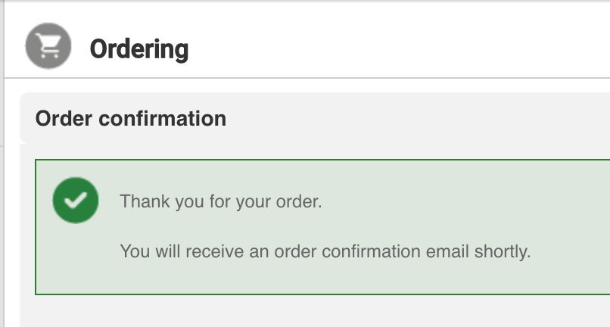610x327 pixels.
Task: Click the shopping cart icon
Action: pos(48,48)
